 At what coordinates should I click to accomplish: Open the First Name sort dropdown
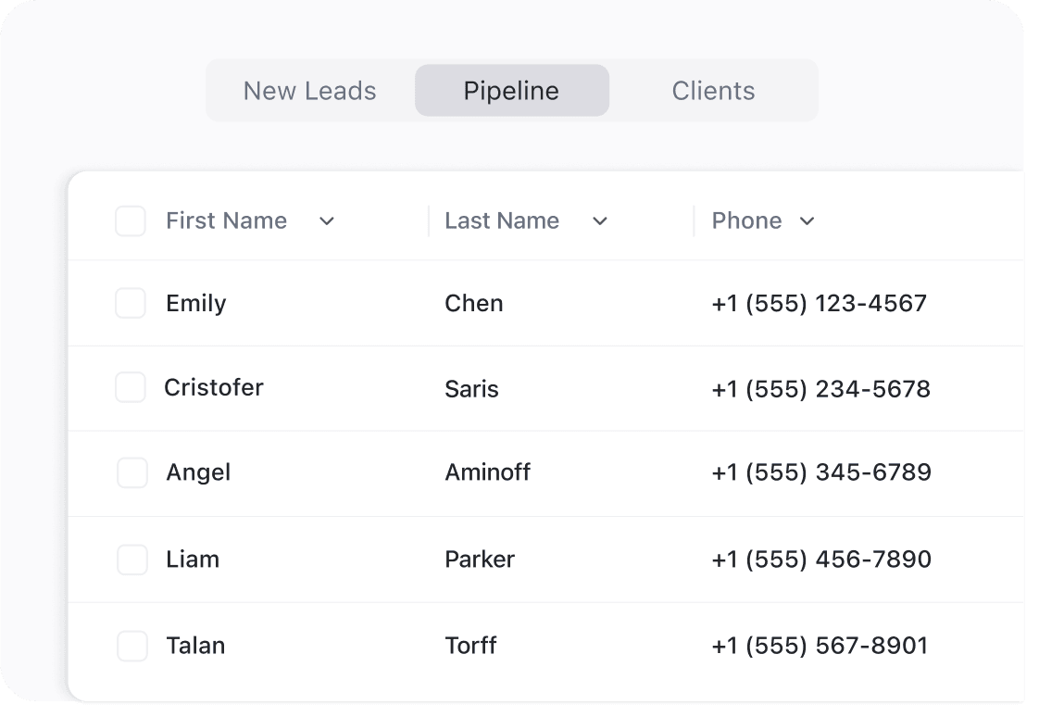pyautogui.click(x=326, y=221)
